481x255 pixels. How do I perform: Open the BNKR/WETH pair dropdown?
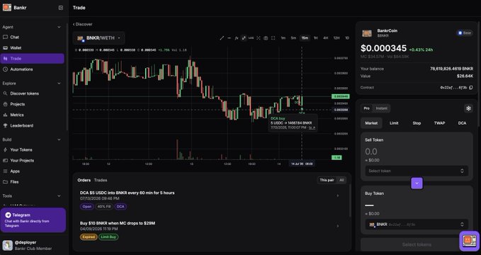click(x=98, y=38)
